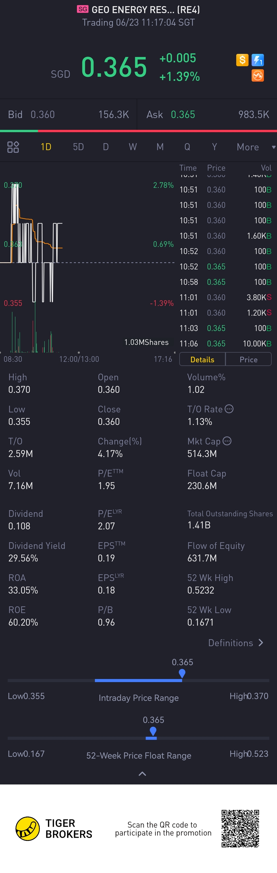This screenshot has width=277, height=873.
Task: Tap the orange circular badge icon
Action: pyautogui.click(x=258, y=76)
